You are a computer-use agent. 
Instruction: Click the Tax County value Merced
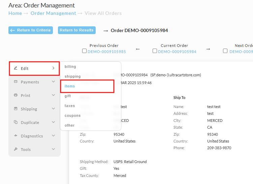pos(120,176)
